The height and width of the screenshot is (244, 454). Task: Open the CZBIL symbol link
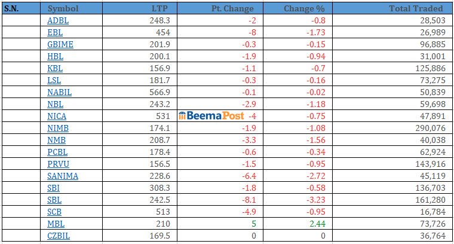click(x=59, y=236)
